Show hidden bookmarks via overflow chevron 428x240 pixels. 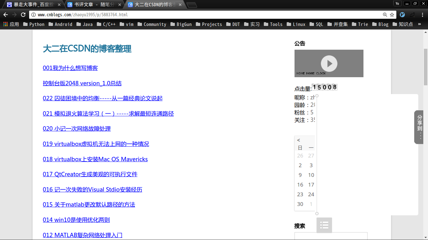pyautogui.click(x=420, y=24)
